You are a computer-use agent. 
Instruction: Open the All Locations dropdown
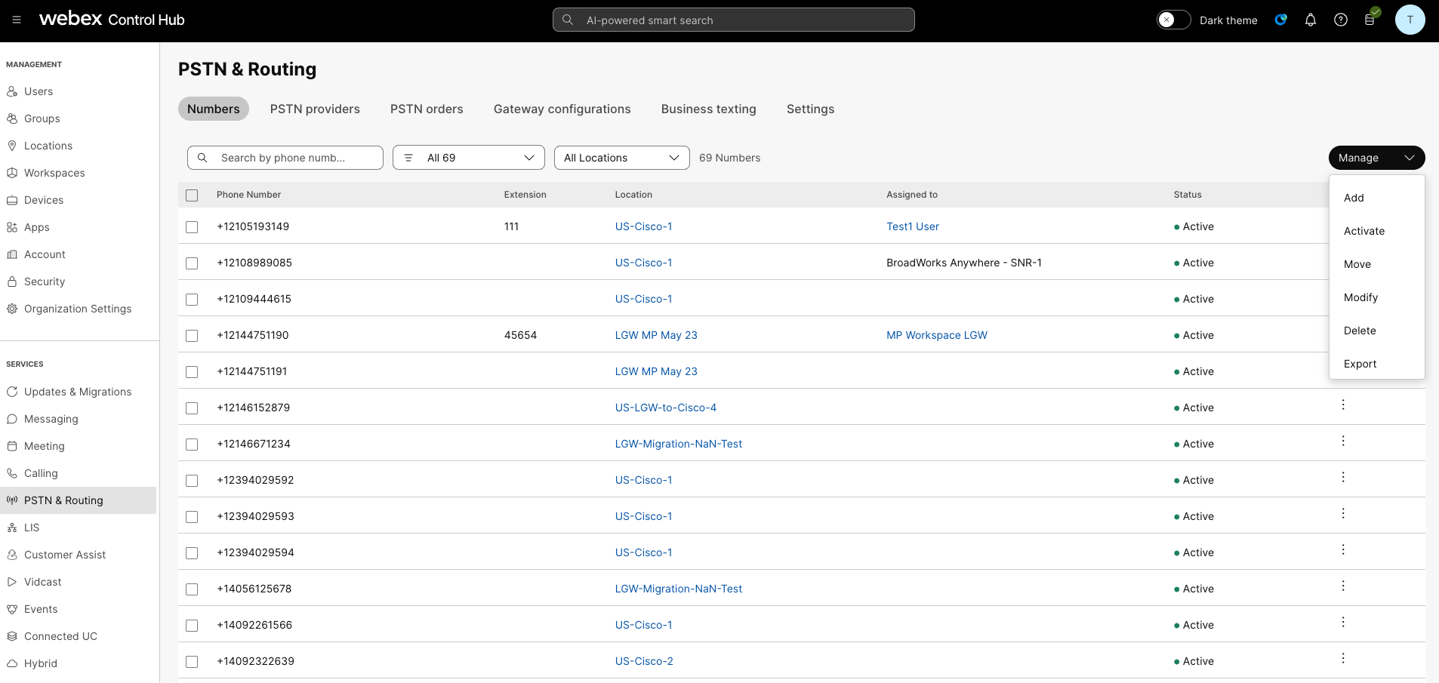coord(622,158)
